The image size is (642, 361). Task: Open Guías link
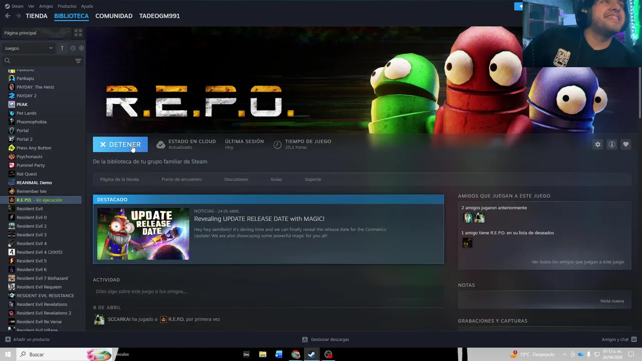coord(276,179)
